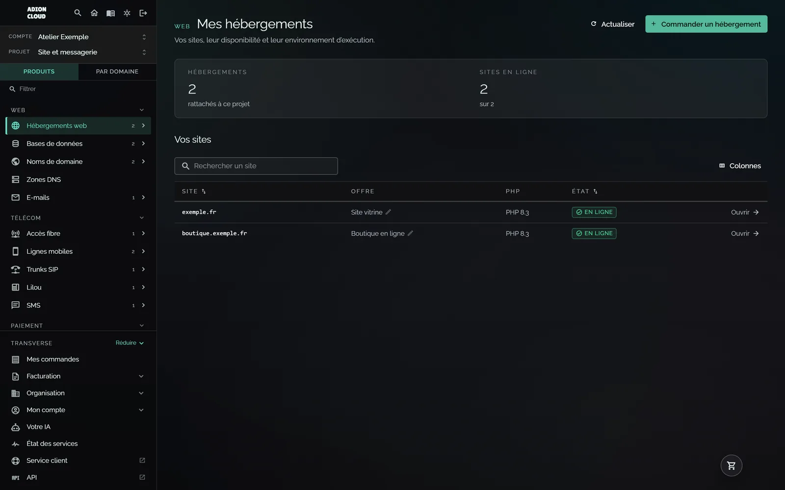The width and height of the screenshot is (785, 490).
Task: Click Ouvrir for boutique.exemple.fr
Action: pos(745,234)
